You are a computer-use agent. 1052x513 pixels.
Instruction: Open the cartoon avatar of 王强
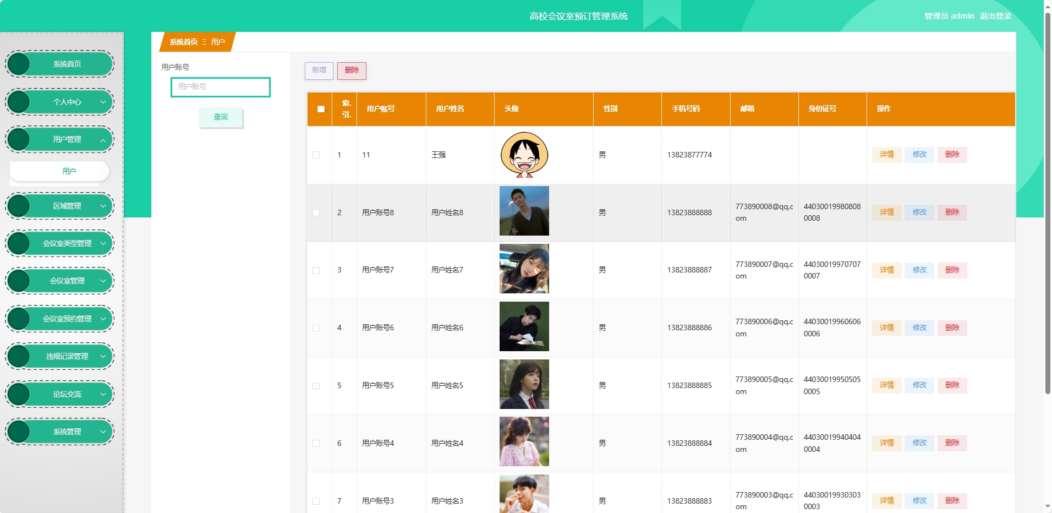pyautogui.click(x=524, y=155)
